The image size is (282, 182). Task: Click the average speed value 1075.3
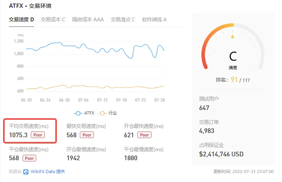(18, 135)
